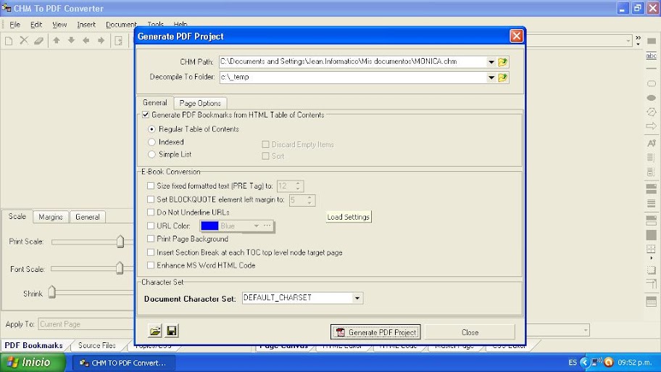The width and height of the screenshot is (661, 372).
Task: Click the new blank page toolbar icon
Action: pyautogui.click(x=9, y=41)
